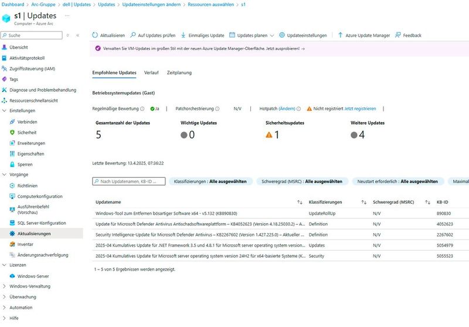Click the Verbinden rocket icon

12,122
